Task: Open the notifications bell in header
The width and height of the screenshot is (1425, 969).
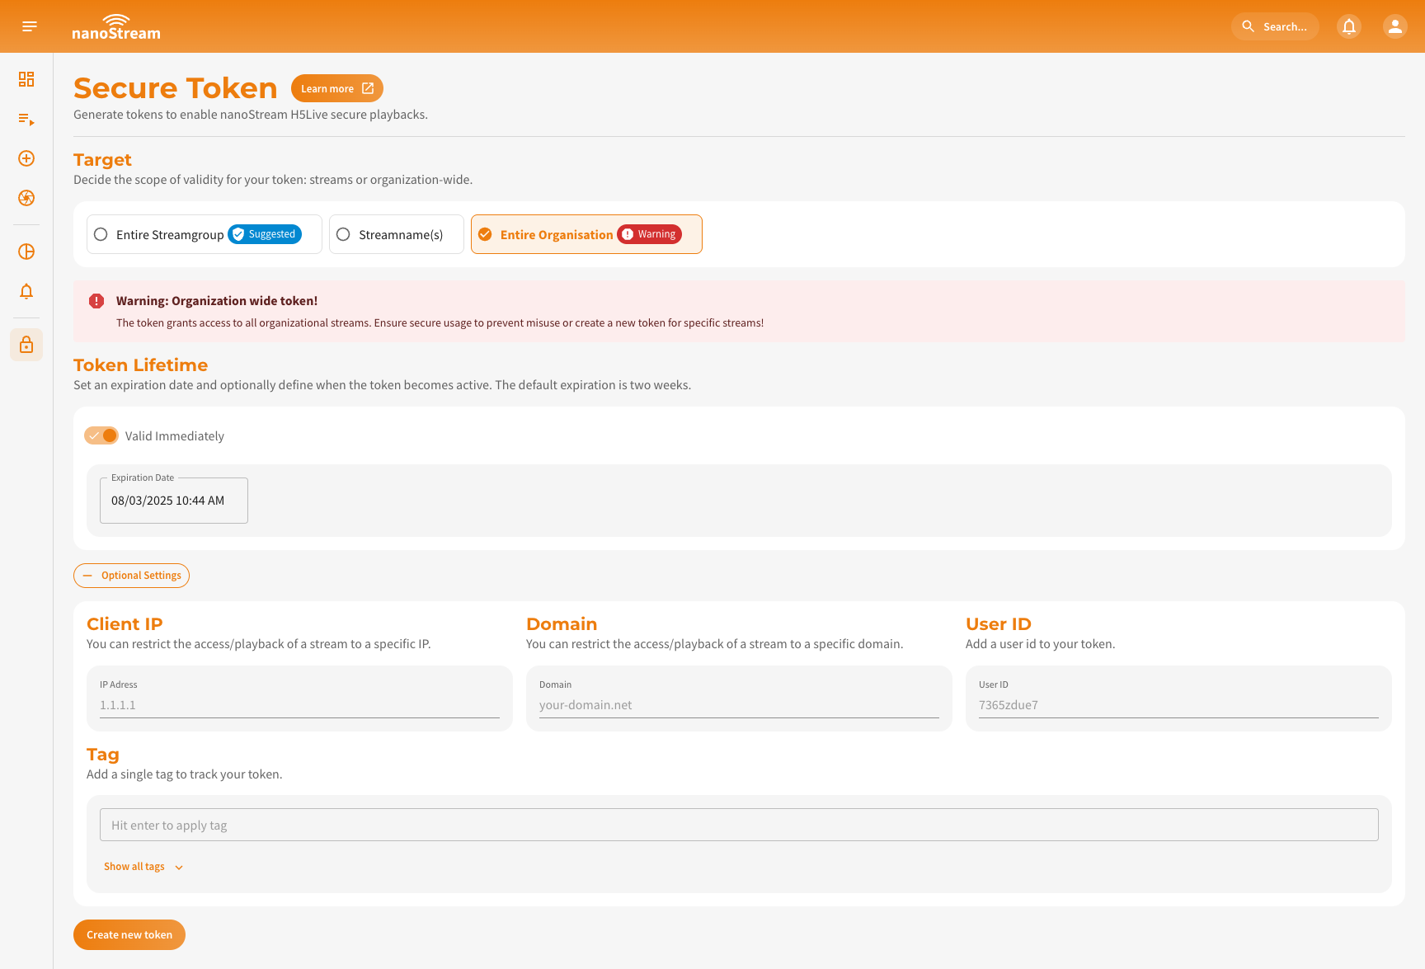Action: click(1349, 26)
